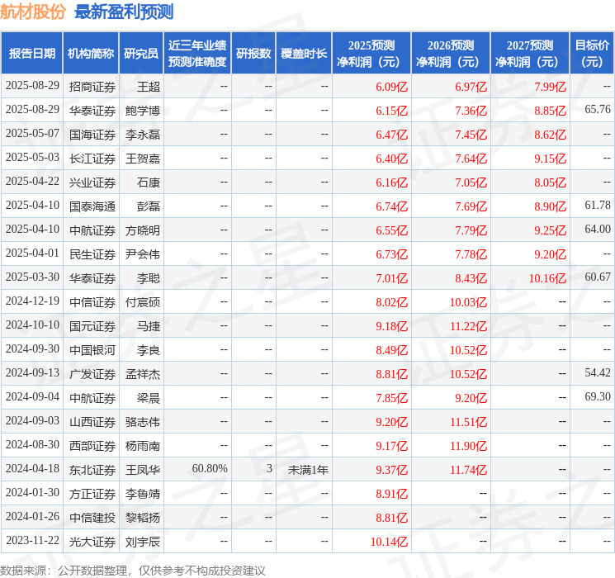Click the date 2025-05-07
Viewport: 615px width, 578px height.
pyautogui.click(x=32, y=134)
